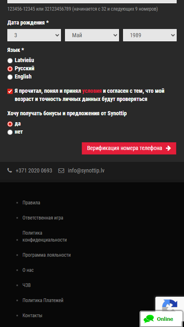The image size is (184, 327).
Task: Click the envelope email icon
Action: [61, 171]
